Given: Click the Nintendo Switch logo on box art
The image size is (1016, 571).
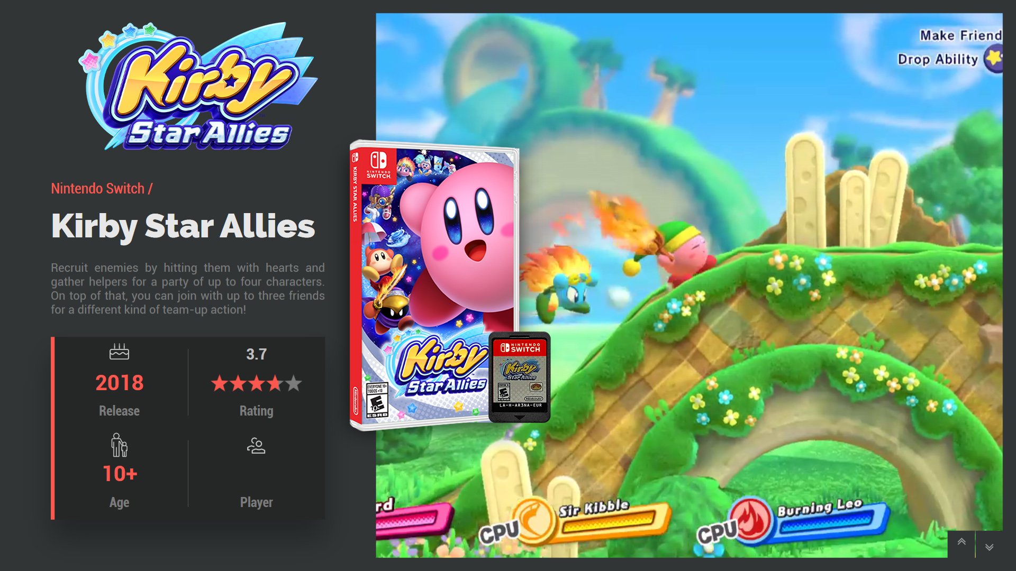Looking at the screenshot, I should coord(379,165).
